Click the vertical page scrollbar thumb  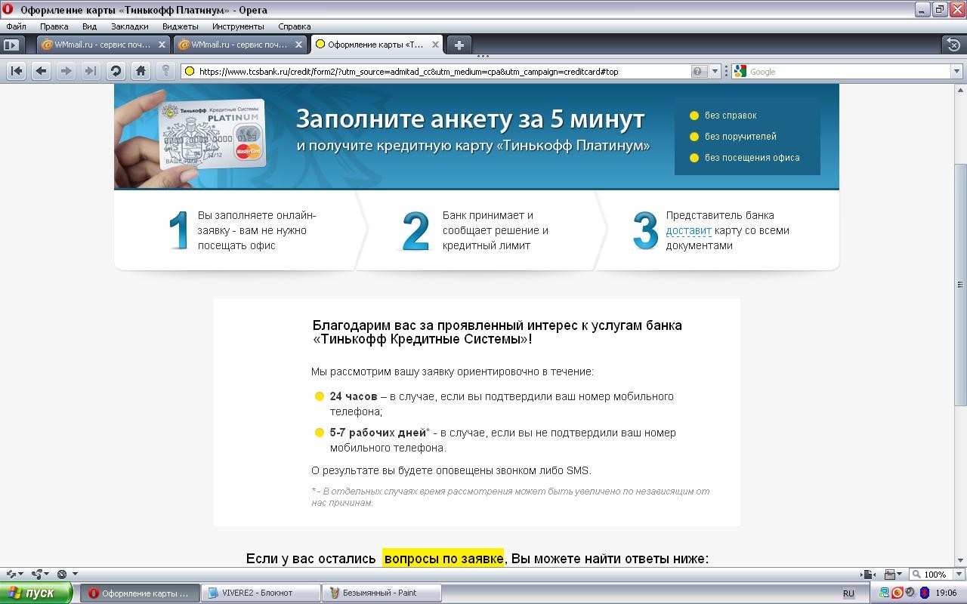(x=960, y=285)
